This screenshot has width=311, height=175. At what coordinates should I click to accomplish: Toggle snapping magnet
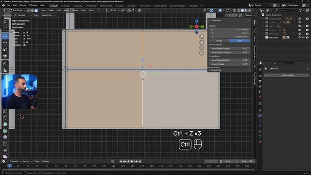129,10
